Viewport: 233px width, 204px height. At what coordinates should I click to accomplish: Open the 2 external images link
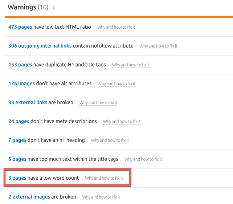[29, 197]
